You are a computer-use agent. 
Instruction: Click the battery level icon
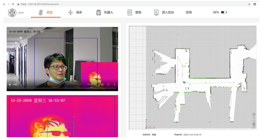[x=224, y=12]
